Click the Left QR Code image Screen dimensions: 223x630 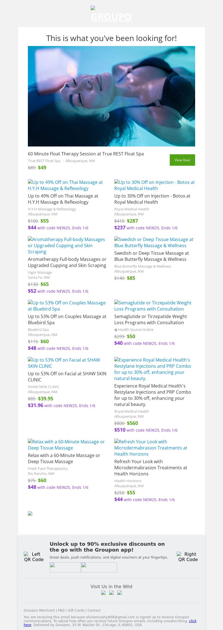click(34, 557)
